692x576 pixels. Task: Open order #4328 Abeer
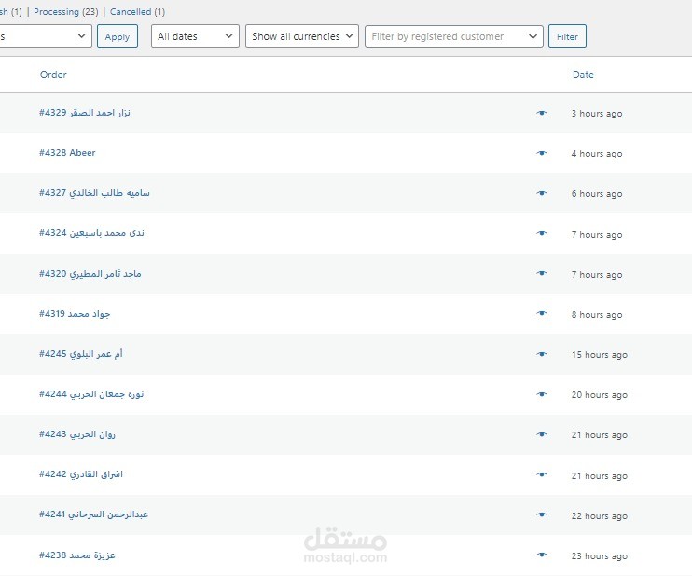67,153
